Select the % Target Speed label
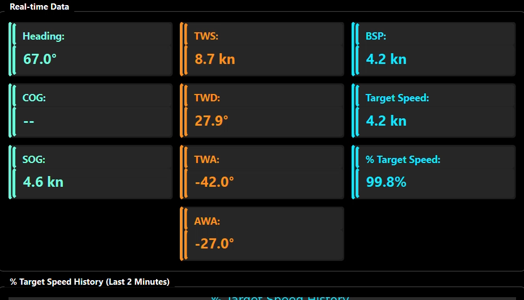The width and height of the screenshot is (524, 300). pyautogui.click(x=403, y=160)
